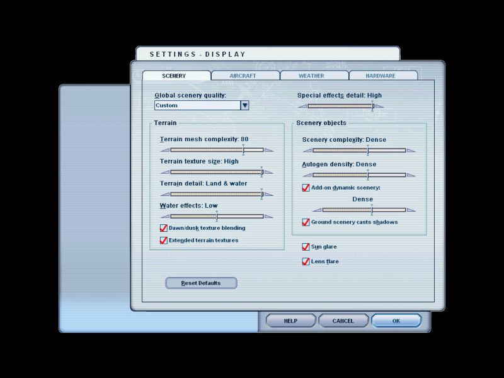
Task: Click the Cancel button
Action: pos(343,321)
